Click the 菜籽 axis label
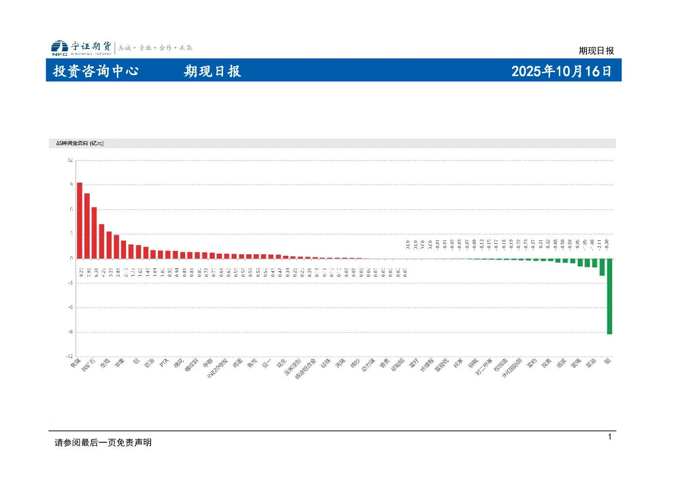Screen dimensions: 680x481 coord(414,363)
